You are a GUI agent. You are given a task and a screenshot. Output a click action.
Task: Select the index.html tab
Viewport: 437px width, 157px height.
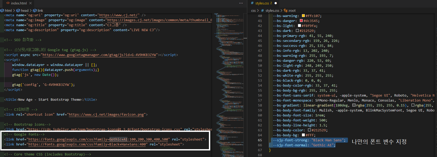pos(19,3)
